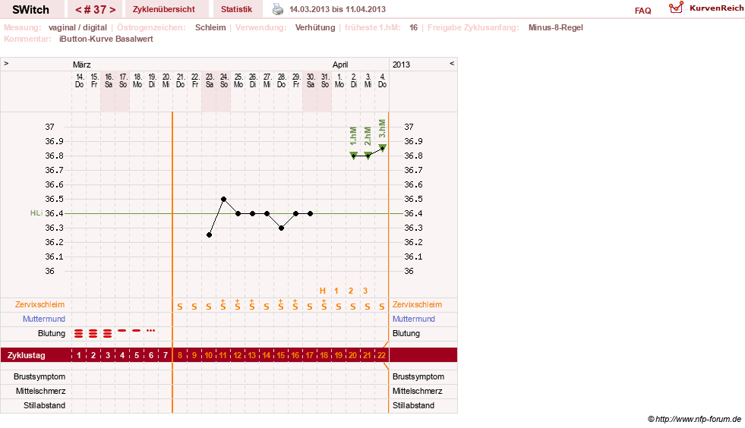Screen dimensions: 745x428
Task: Click the KurvenReich logo icon
Action: point(676,8)
